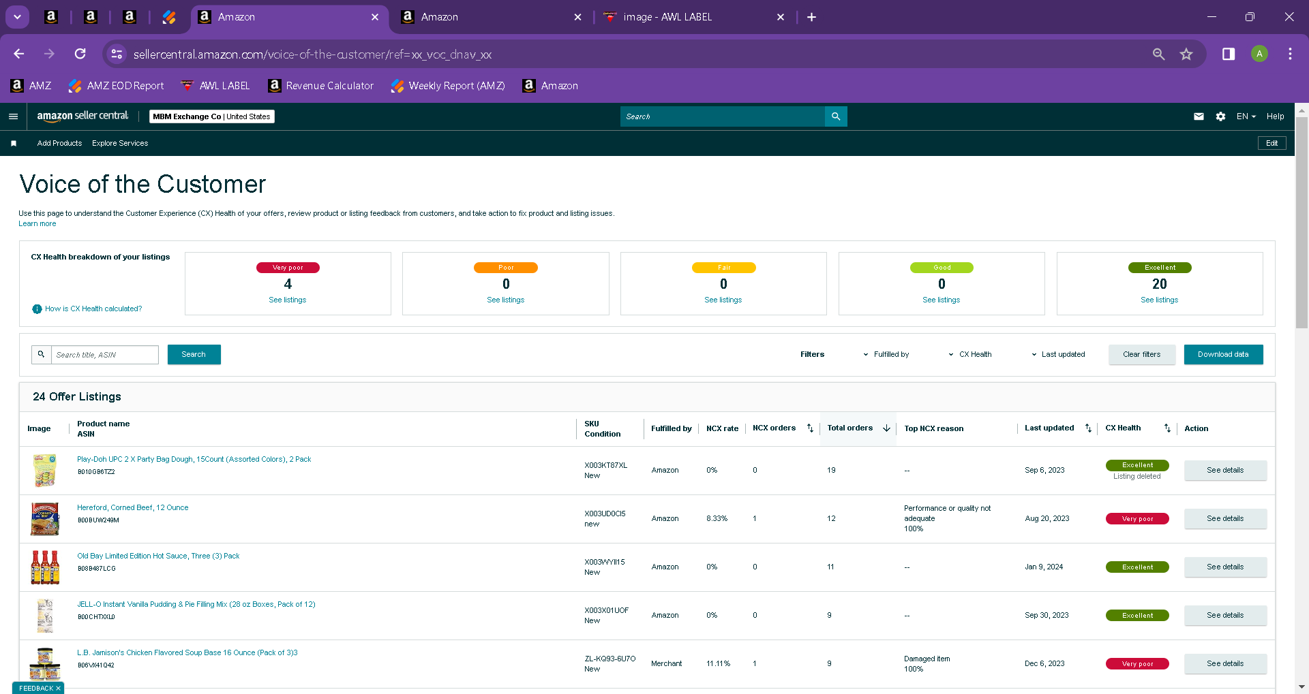Image resolution: width=1309 pixels, height=694 pixels.
Task: Reload the page with refresh icon
Action: (80, 54)
